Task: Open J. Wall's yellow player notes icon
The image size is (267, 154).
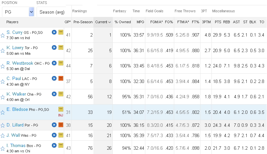Action: [x=61, y=135]
